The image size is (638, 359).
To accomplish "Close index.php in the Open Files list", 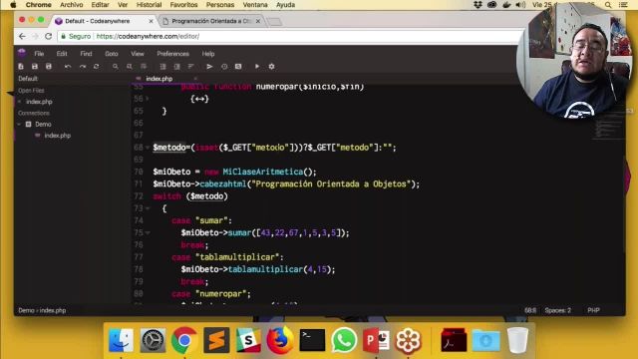I will click(x=20, y=102).
